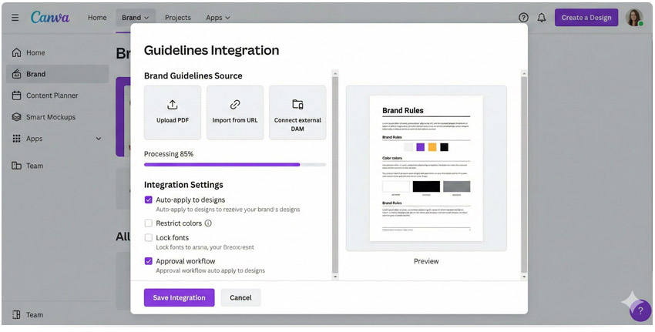Click the settings panel scroll-down arrow

pos(335,277)
